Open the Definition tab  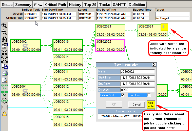tap(137, 5)
